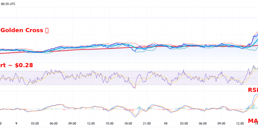Click the Golden Cross annotation text
Viewport: 258px width, 136px height.
click(x=24, y=30)
